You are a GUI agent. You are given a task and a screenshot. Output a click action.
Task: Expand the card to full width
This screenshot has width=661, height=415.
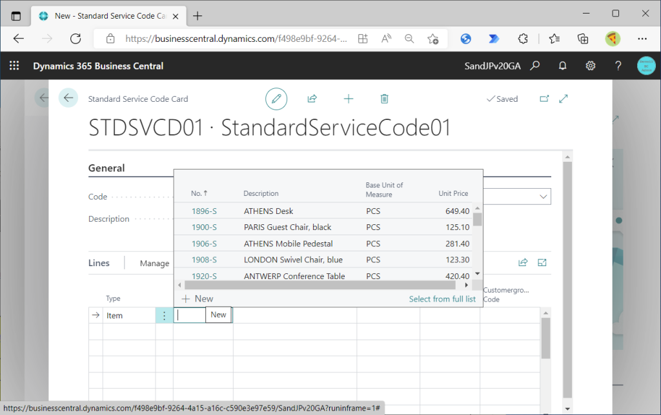(x=564, y=99)
